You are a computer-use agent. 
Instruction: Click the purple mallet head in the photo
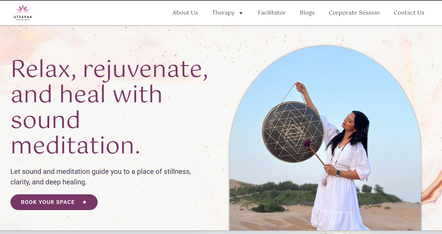pos(307,143)
